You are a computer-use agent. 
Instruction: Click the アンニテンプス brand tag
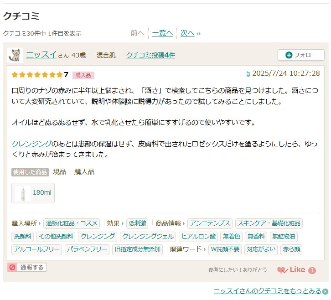tap(210, 223)
